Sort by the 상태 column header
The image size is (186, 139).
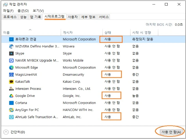click(116, 32)
